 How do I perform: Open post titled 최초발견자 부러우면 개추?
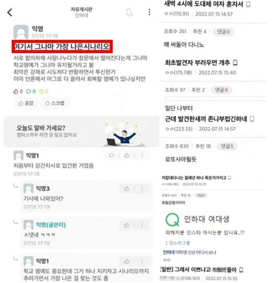(x=197, y=63)
